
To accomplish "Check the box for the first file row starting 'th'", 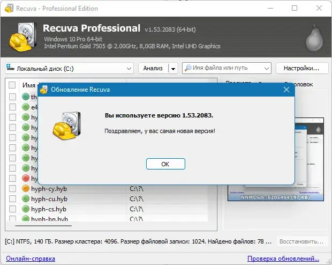I will click(x=12, y=97).
